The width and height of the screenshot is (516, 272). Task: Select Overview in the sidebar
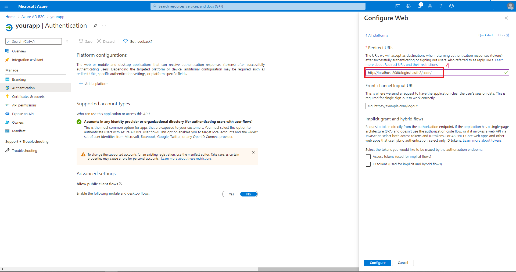[19, 51]
